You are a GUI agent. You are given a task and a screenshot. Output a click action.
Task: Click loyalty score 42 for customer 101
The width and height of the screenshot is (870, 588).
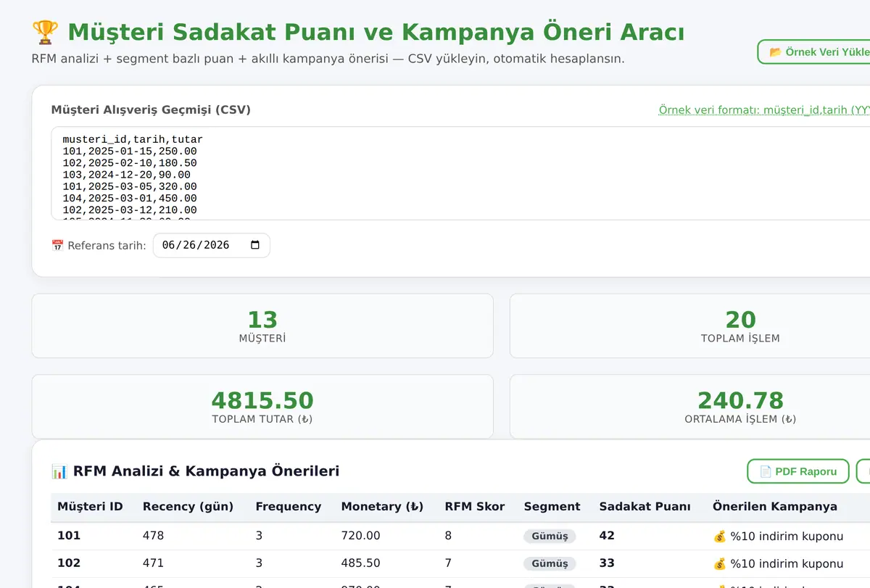click(607, 536)
